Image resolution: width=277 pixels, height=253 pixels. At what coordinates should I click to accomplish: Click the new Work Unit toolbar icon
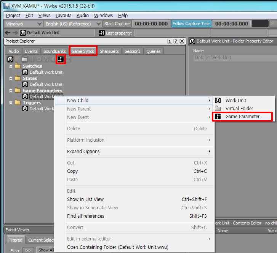tap(10, 59)
